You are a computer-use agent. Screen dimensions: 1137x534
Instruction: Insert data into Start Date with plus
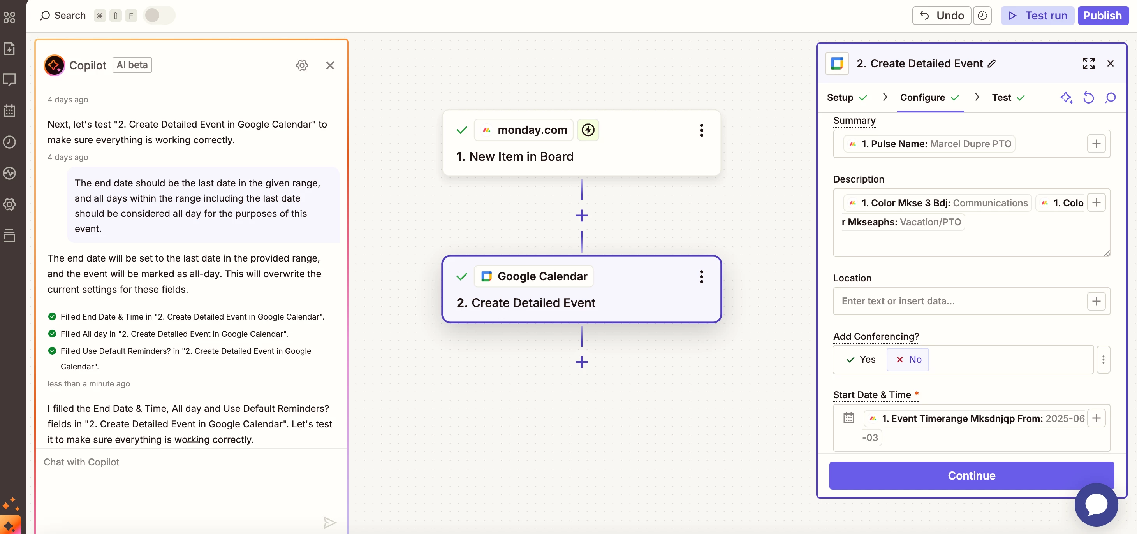(1097, 418)
